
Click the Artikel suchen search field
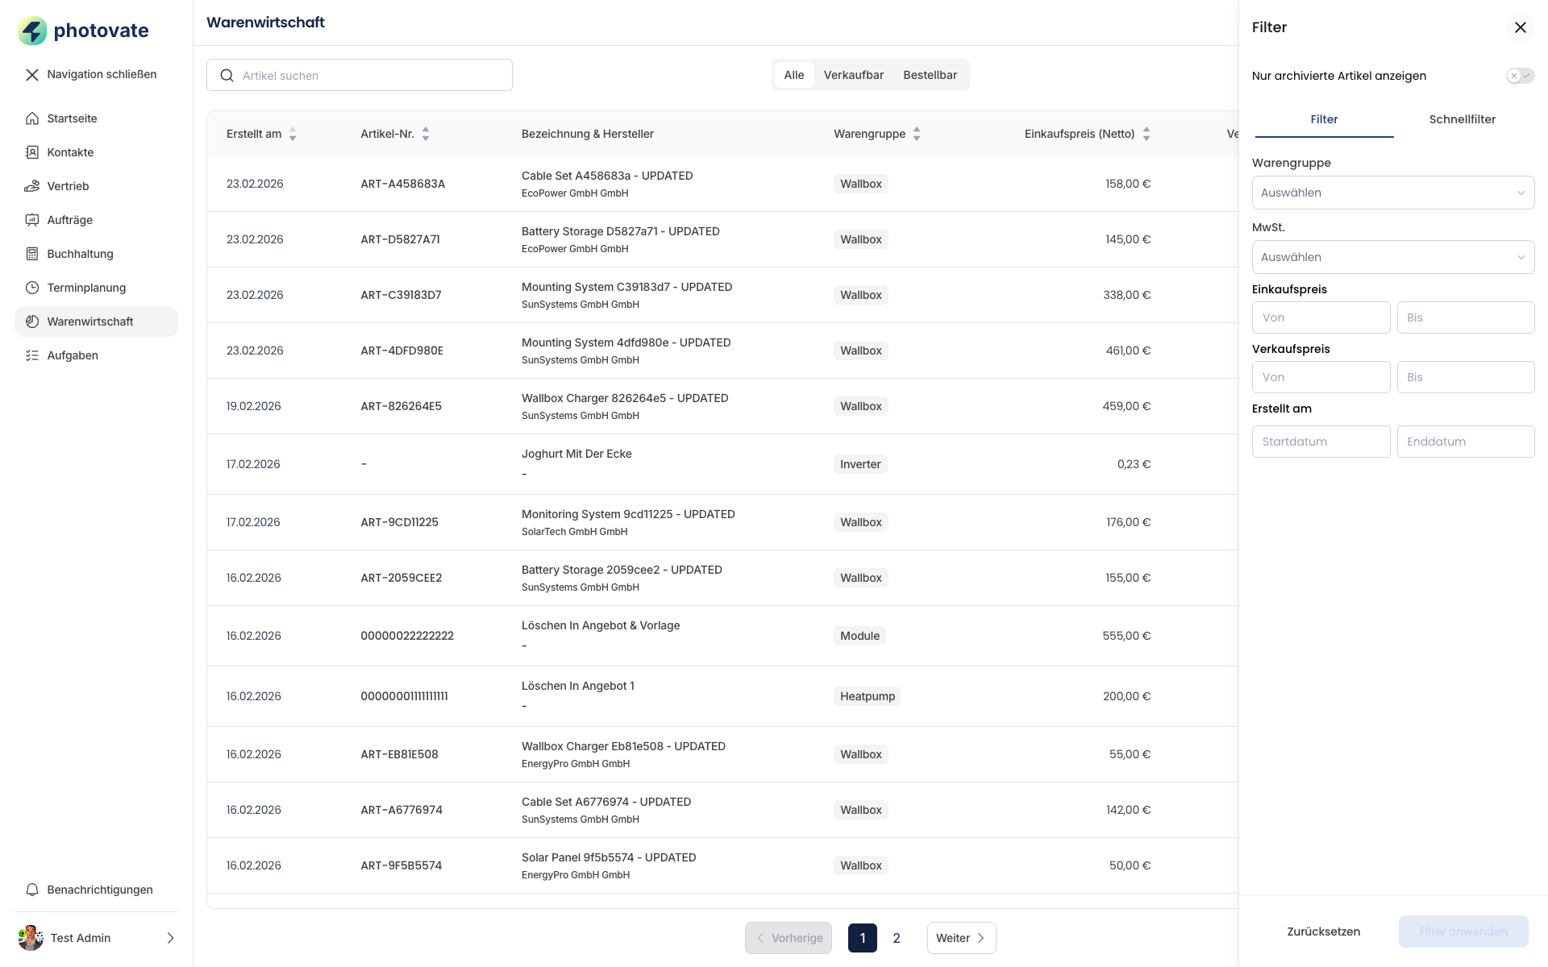(360, 75)
